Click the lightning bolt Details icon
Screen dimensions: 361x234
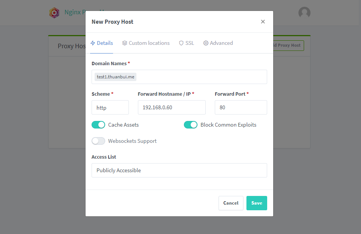pyautogui.click(x=93, y=43)
